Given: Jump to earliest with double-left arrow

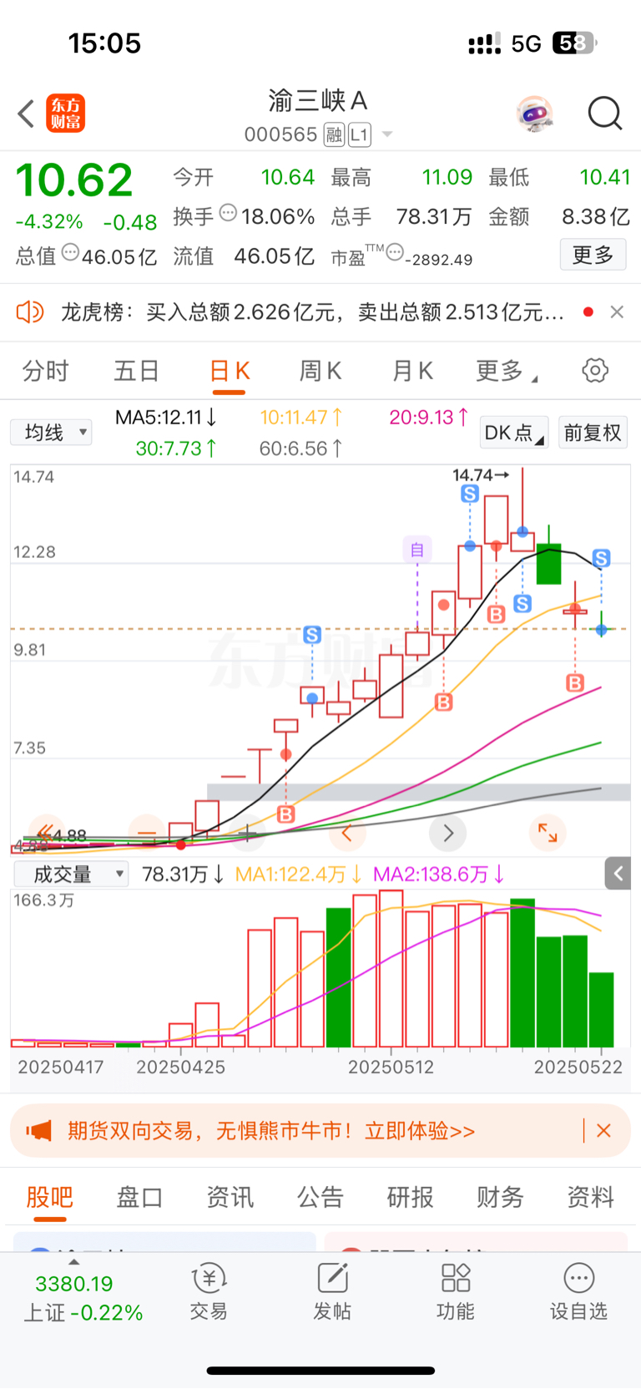Looking at the screenshot, I should pyautogui.click(x=46, y=833).
